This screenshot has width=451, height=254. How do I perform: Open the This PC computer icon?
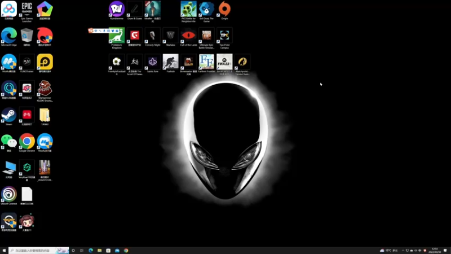tap(9, 169)
